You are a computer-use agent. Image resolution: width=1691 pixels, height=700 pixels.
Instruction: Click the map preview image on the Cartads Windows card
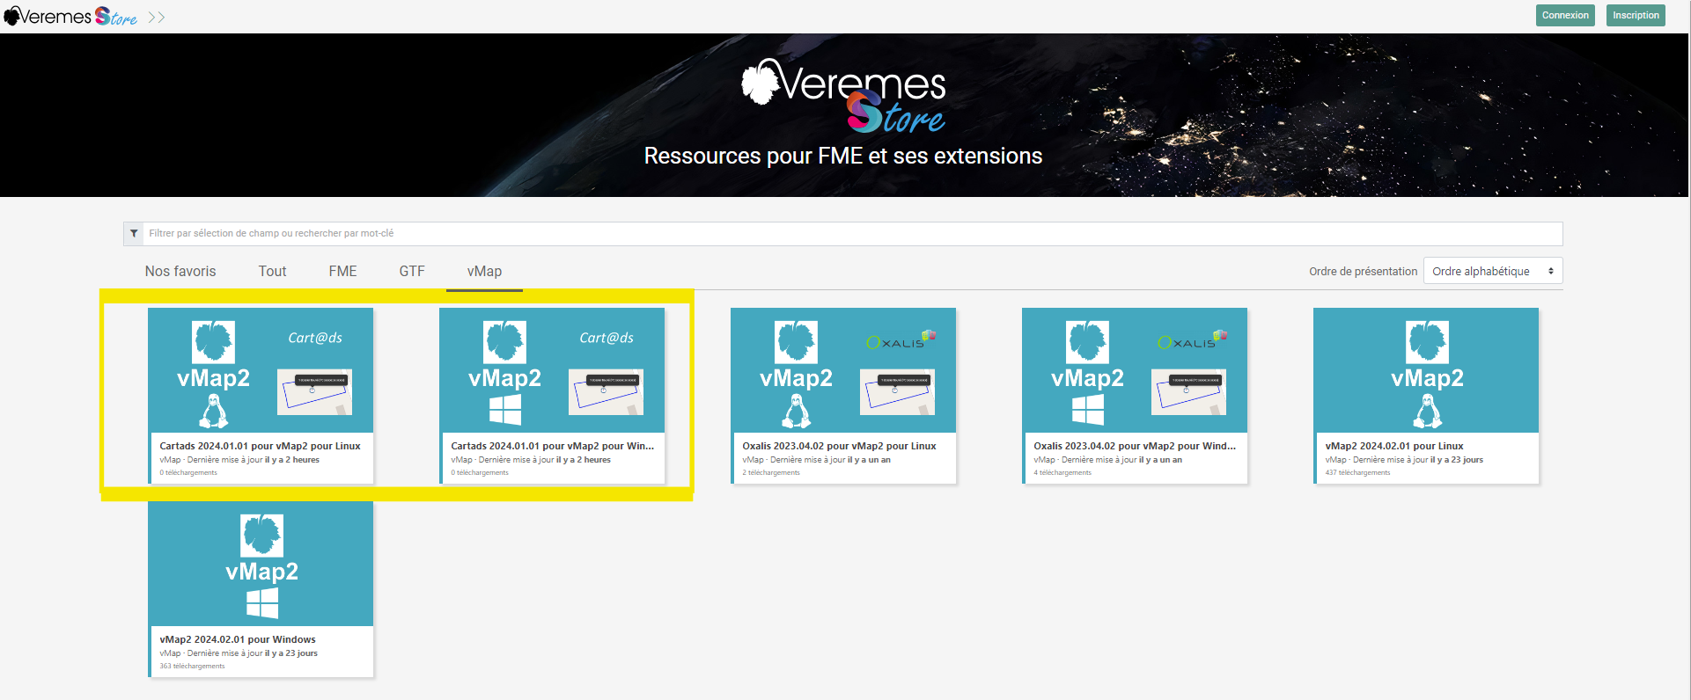pos(607,392)
